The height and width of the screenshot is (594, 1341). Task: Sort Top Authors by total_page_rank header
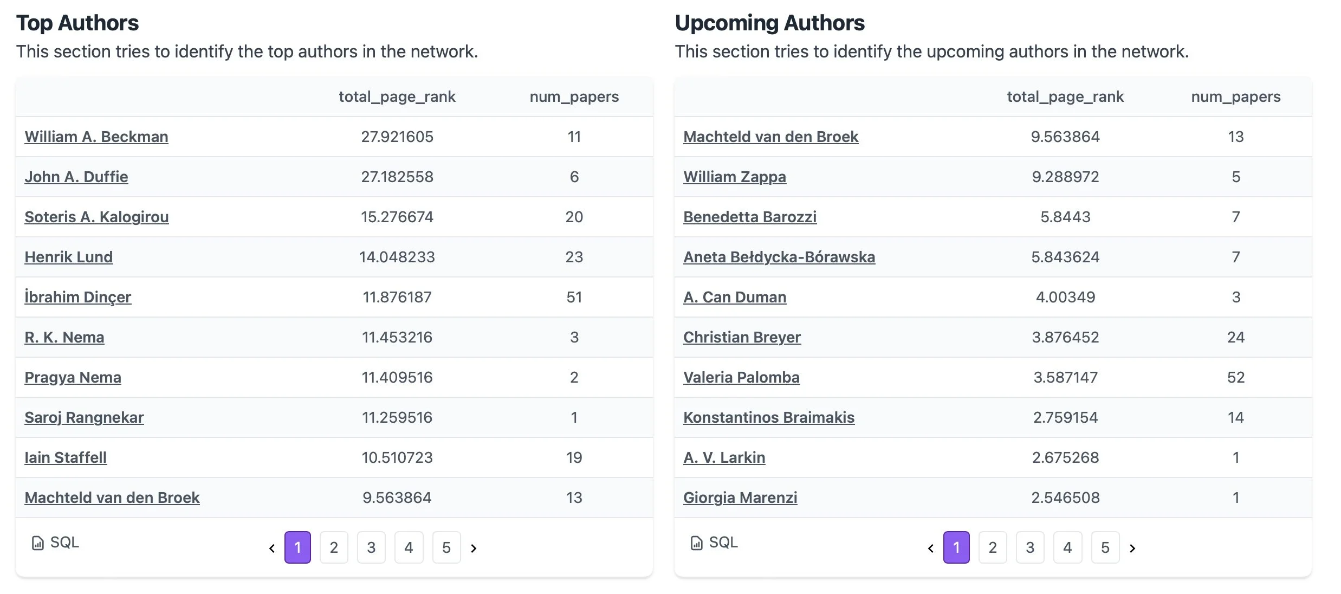point(397,96)
